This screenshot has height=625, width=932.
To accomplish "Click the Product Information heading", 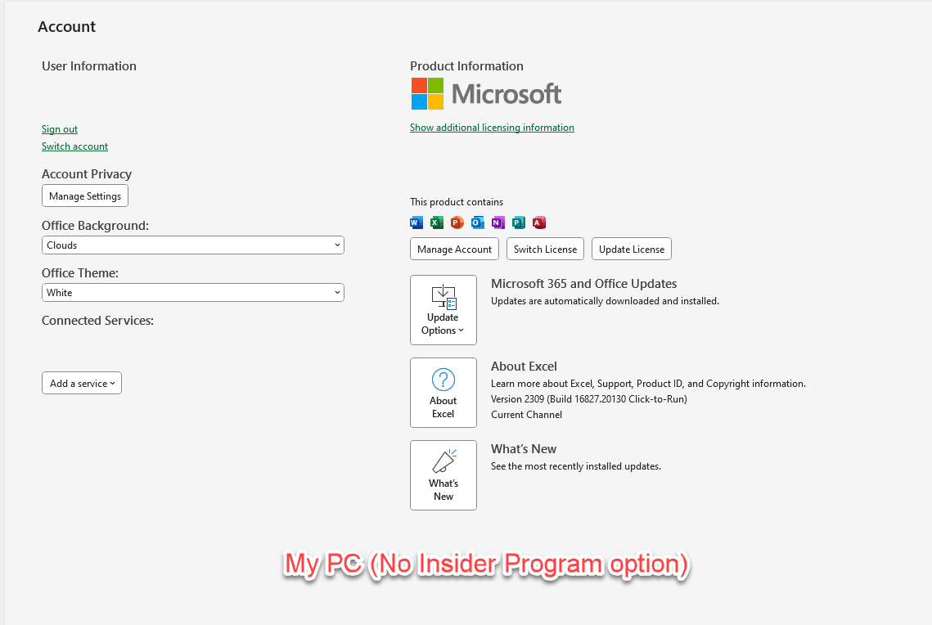I will (x=466, y=66).
